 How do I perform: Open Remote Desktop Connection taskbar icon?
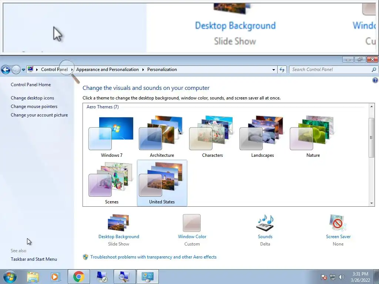coord(101,277)
